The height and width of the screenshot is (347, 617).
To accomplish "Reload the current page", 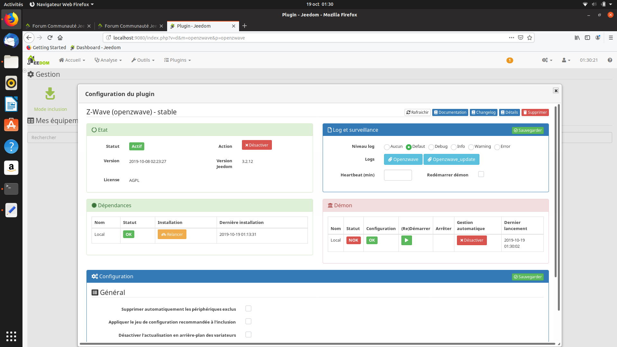I will (x=50, y=38).
